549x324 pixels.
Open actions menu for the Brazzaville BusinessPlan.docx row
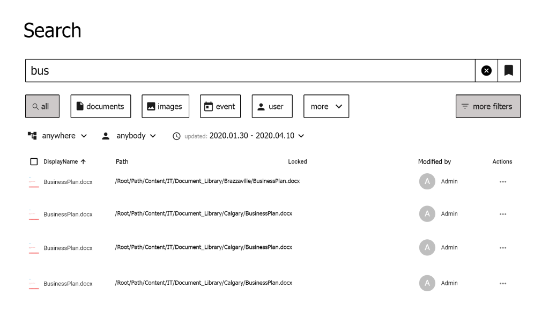(503, 181)
